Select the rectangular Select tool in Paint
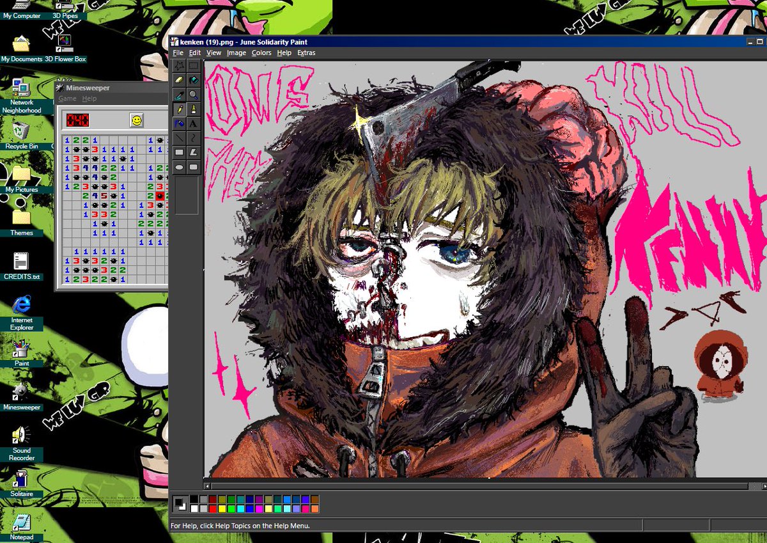 click(193, 65)
